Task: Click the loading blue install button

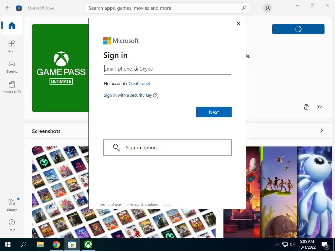Action: [x=298, y=29]
